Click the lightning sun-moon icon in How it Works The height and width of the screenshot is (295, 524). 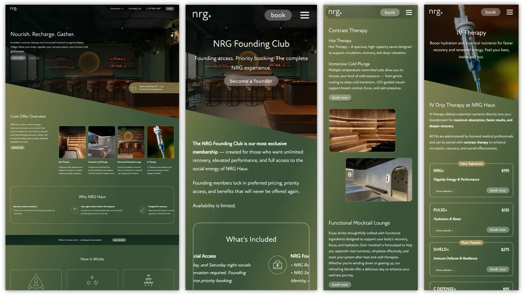92,281
